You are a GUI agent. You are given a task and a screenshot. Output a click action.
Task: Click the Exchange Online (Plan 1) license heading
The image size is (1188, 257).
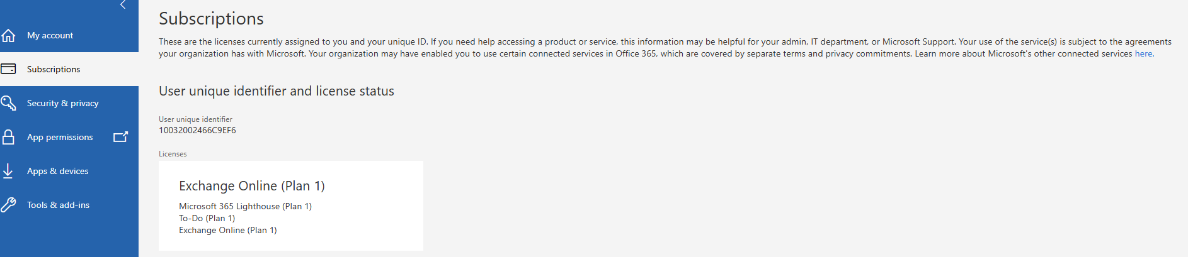point(252,186)
